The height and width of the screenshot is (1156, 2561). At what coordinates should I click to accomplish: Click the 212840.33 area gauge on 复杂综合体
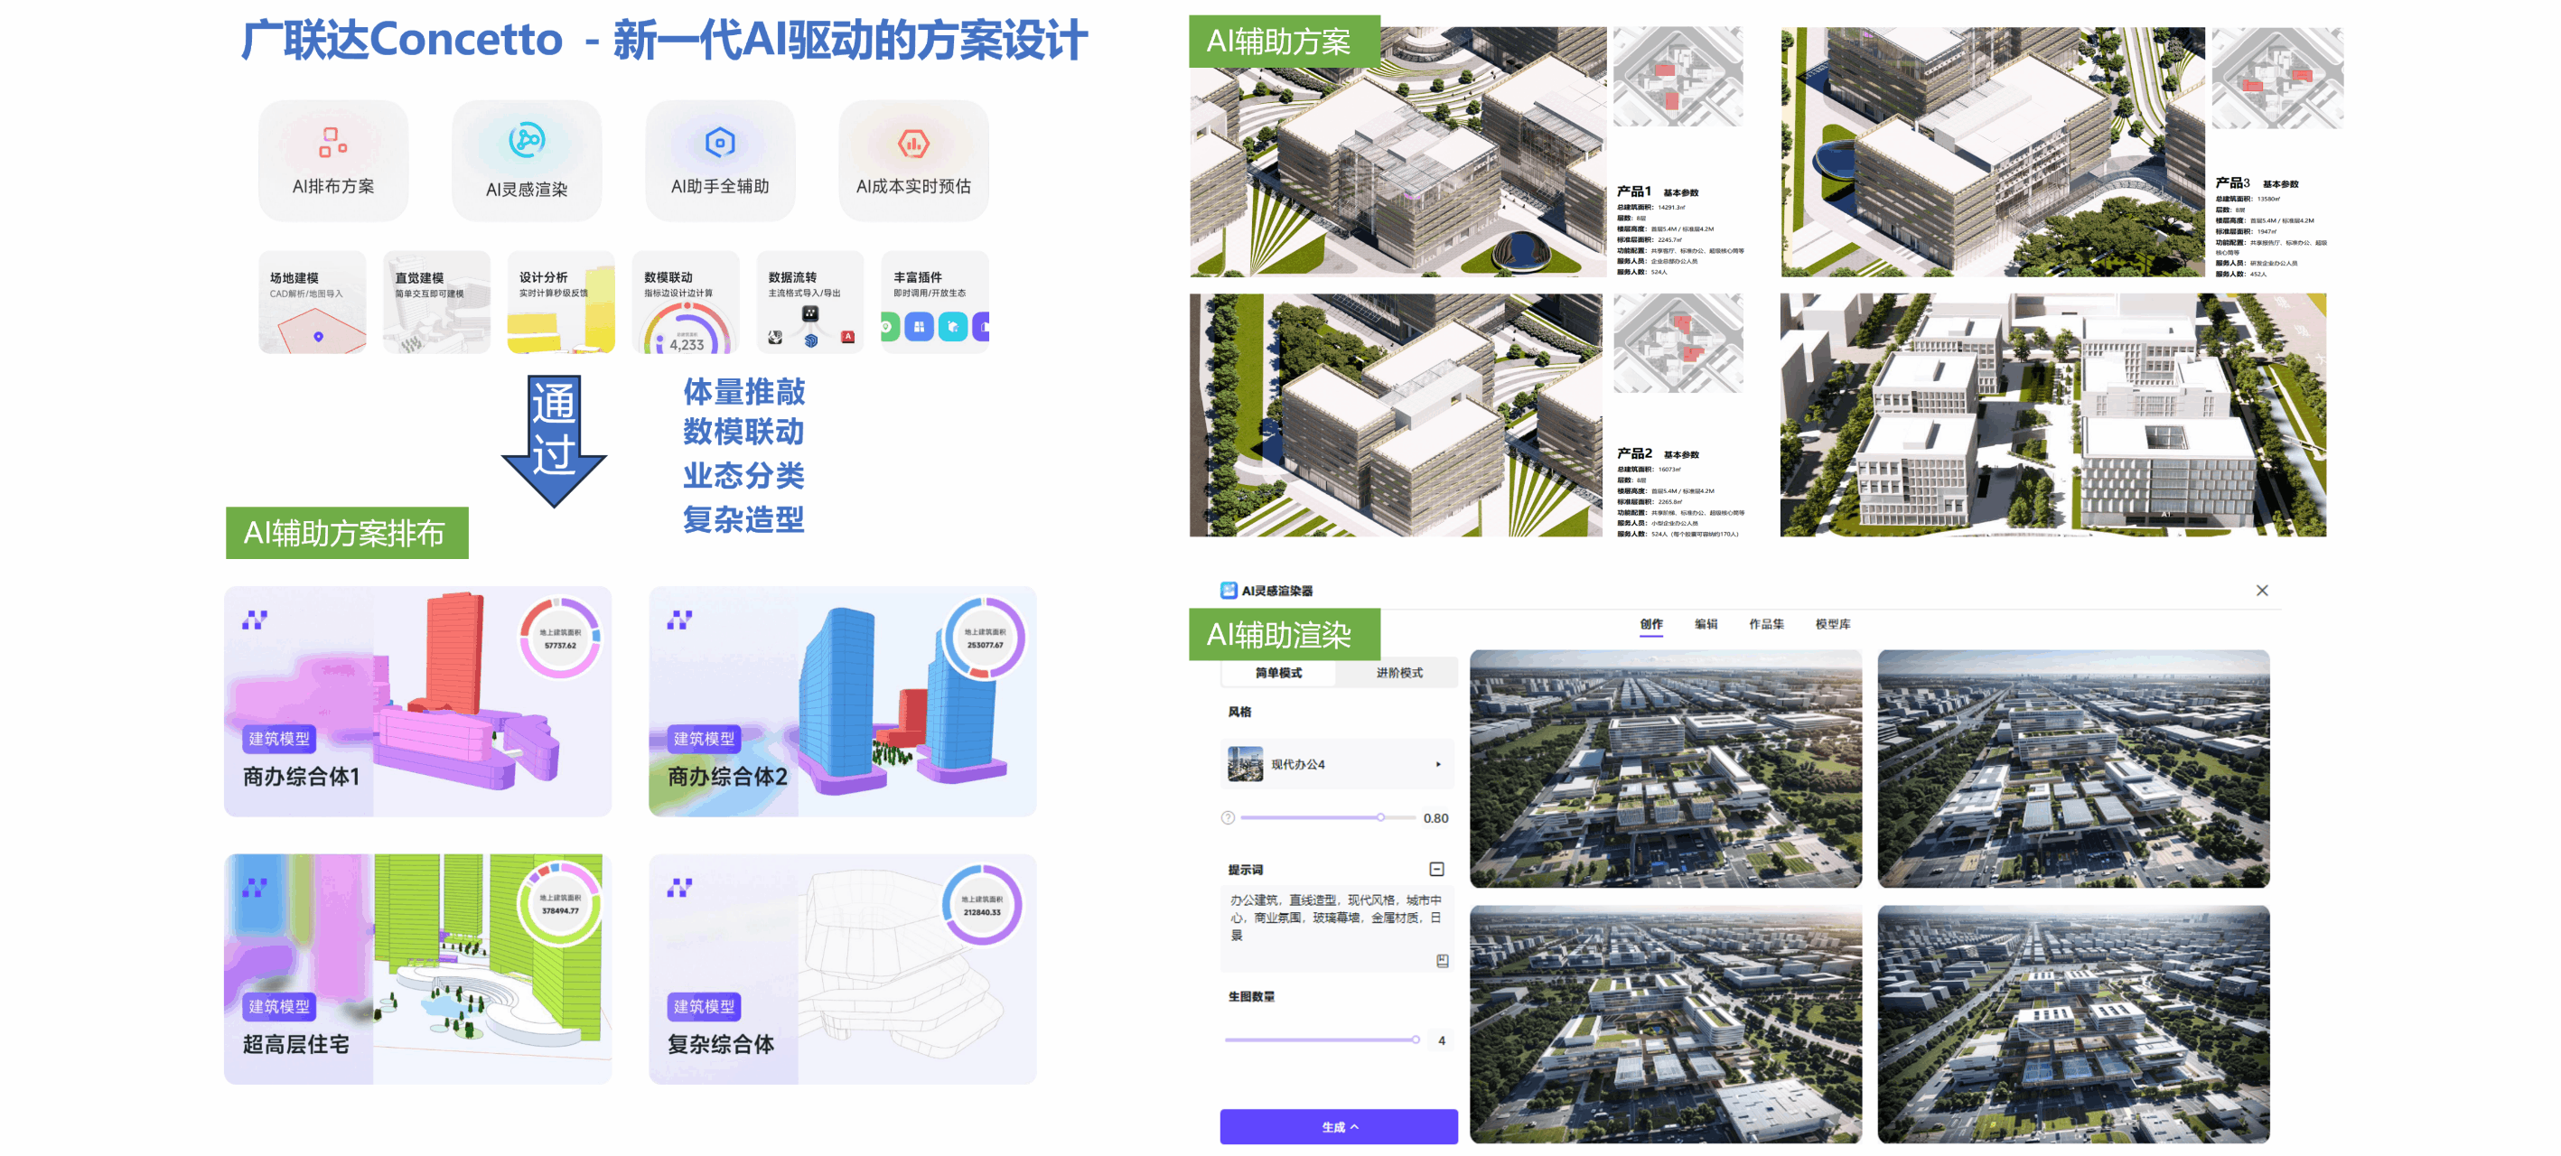coord(982,905)
